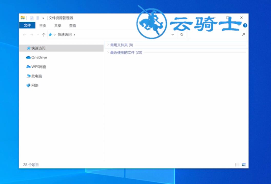The width and height of the screenshot is (271, 184).
Task: Open the quick access toolbar customize dropdown
Action: click(43, 18)
